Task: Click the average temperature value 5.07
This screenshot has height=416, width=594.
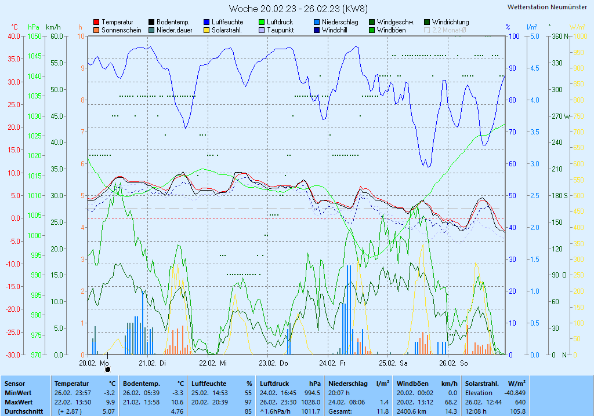Action: tap(108, 411)
